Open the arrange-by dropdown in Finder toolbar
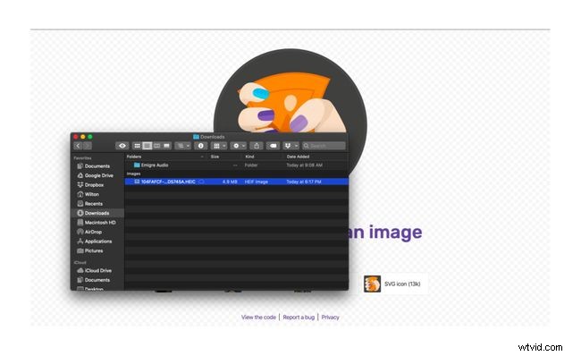 click(x=183, y=146)
